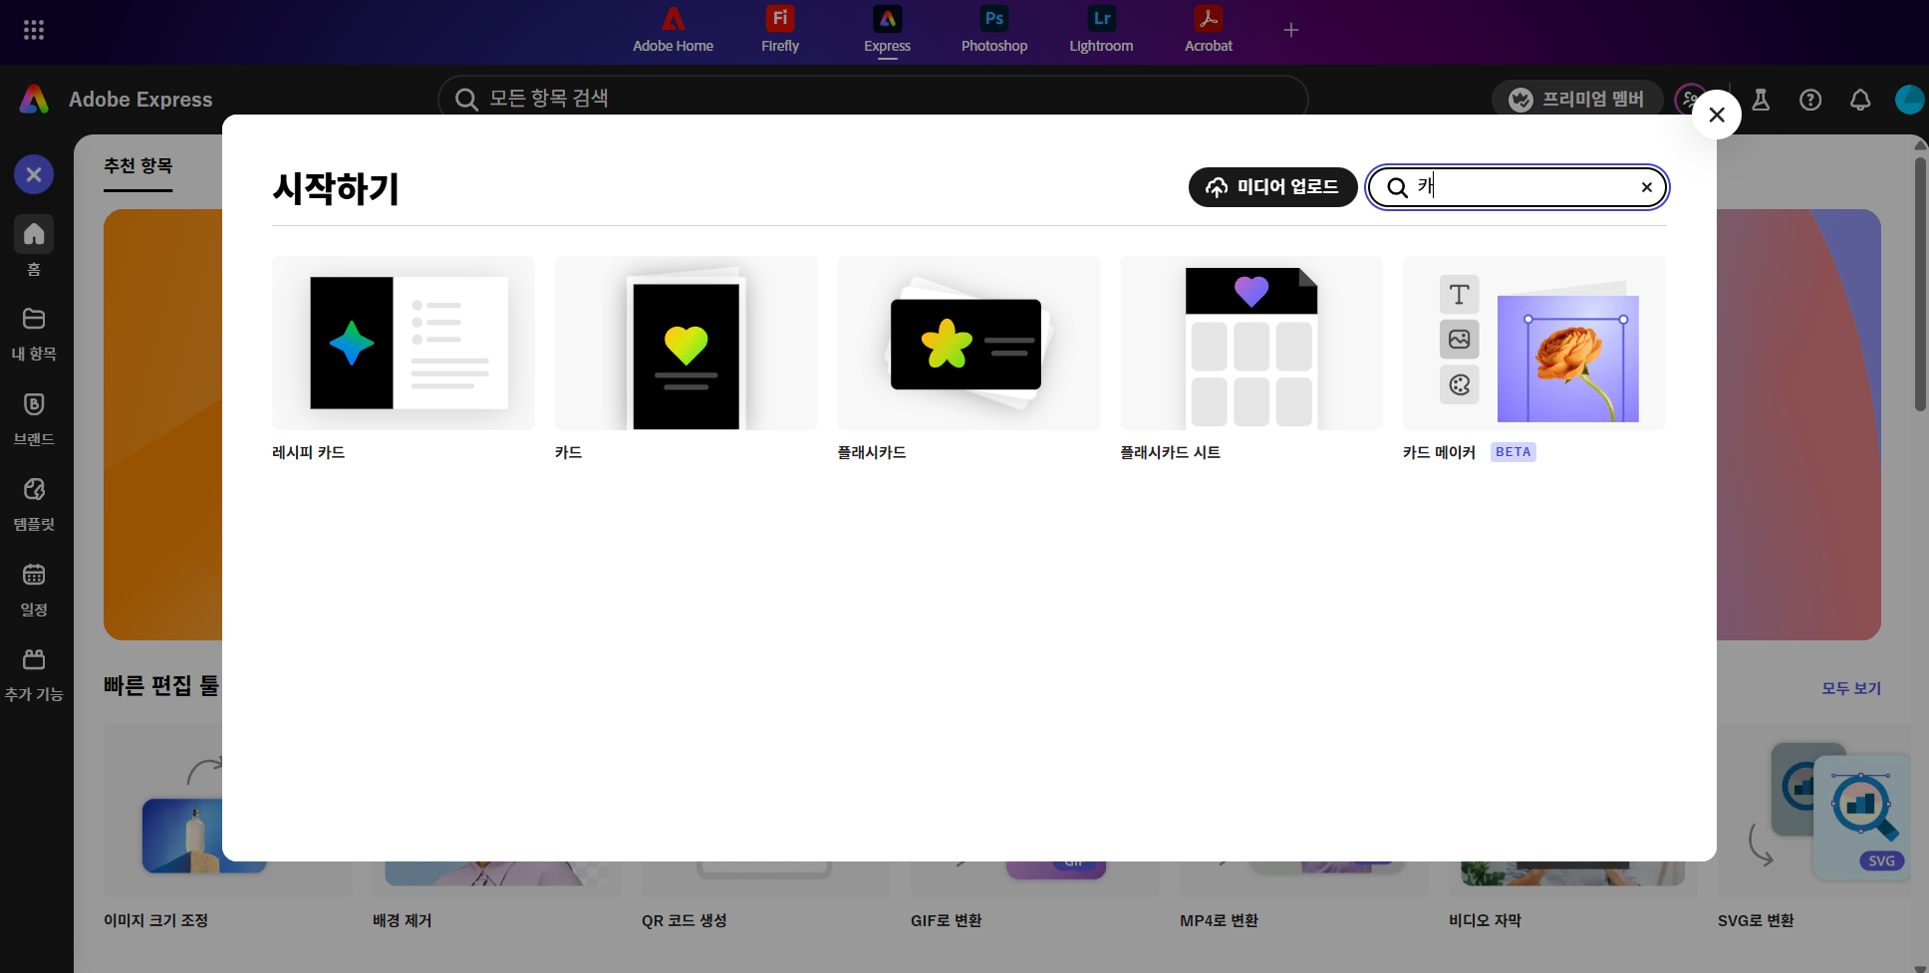Screen dimensions: 1929x973
Task: Switch to Firefly app
Action: pos(780,31)
